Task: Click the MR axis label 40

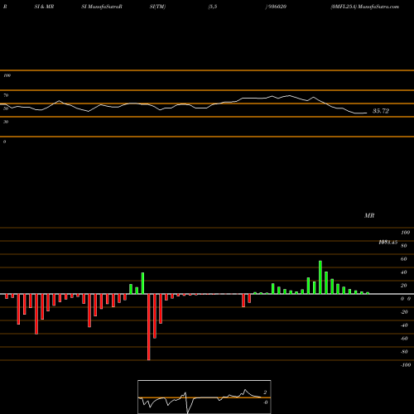Action: click(404, 272)
